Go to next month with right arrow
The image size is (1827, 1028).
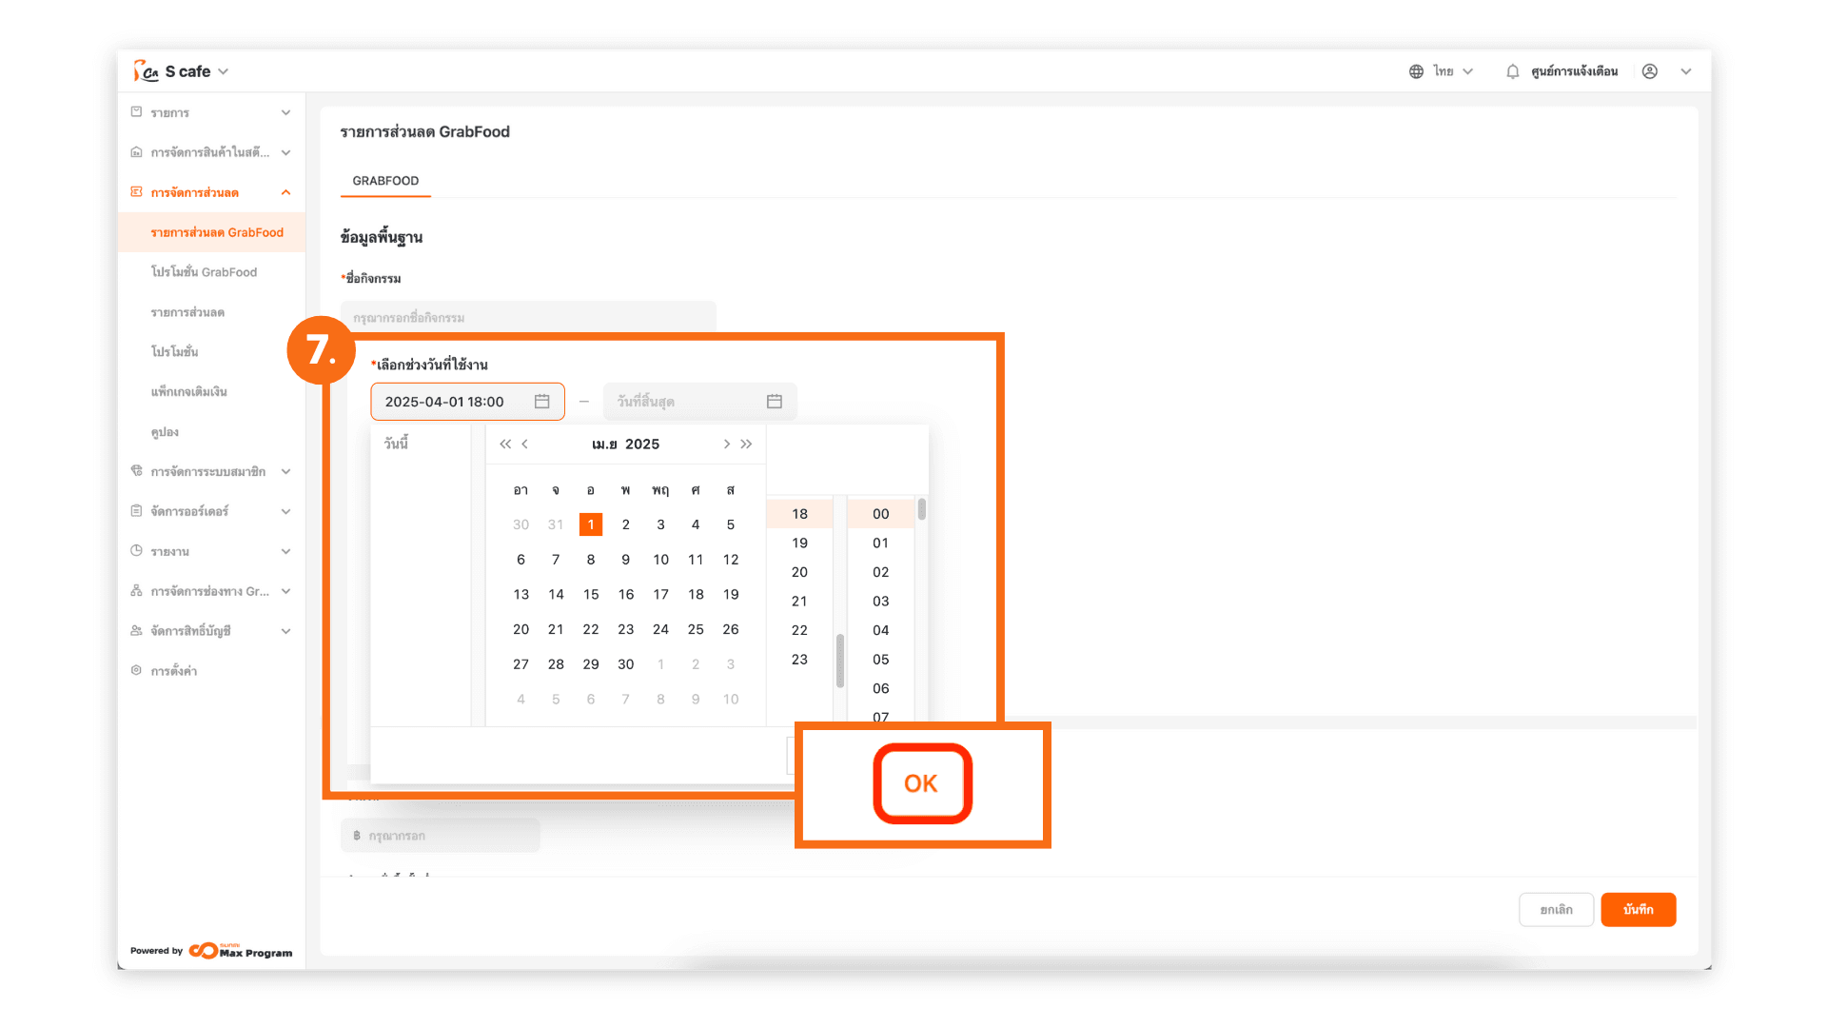click(x=726, y=445)
